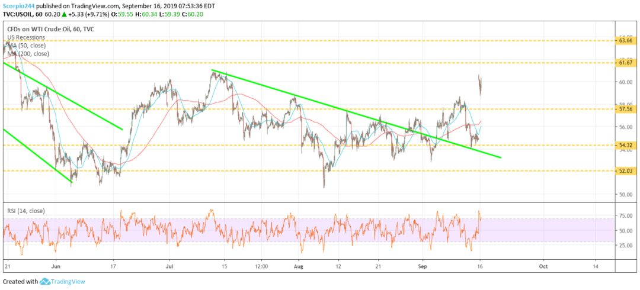This screenshot has width=640, height=290.
Task: Click the 60.00 price axis label
Action: (625, 82)
